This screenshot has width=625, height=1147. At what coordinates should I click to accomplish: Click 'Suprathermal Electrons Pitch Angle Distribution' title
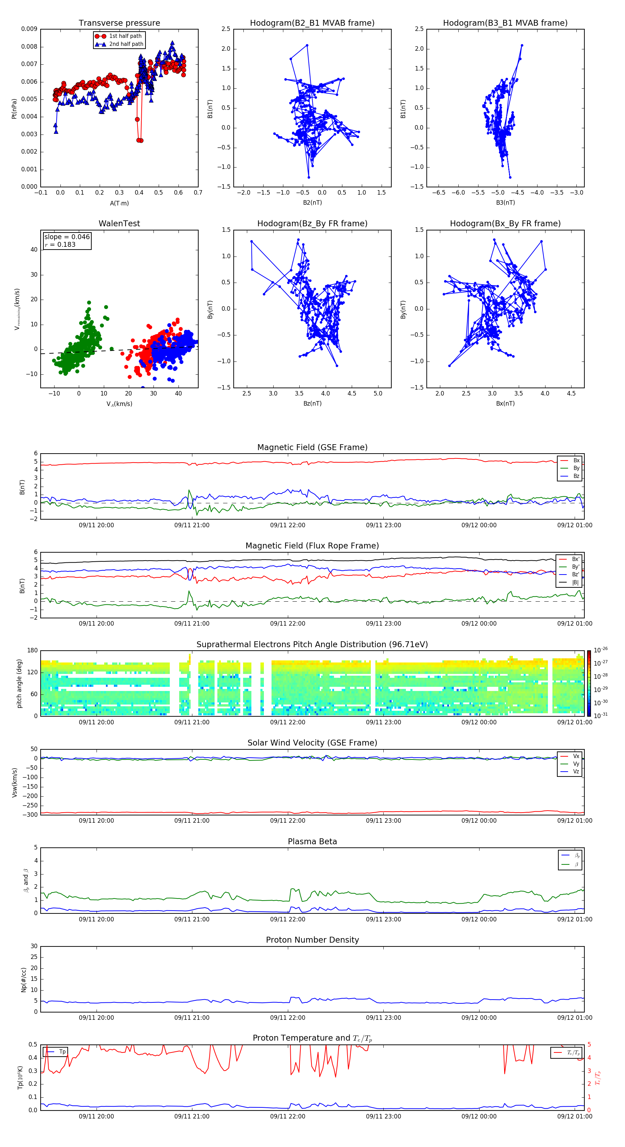point(312,645)
